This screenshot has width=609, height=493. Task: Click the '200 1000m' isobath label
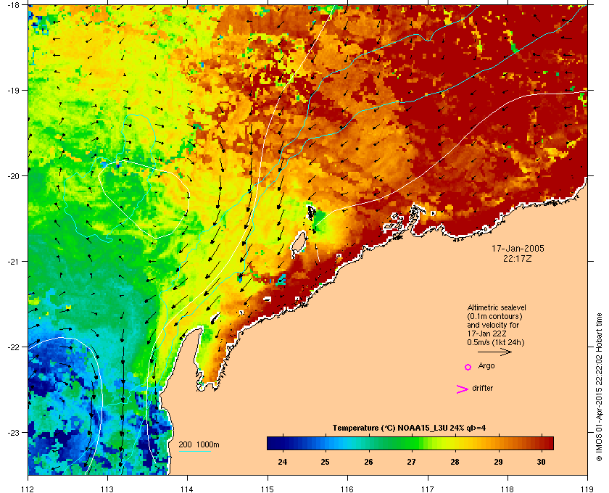[x=199, y=445]
